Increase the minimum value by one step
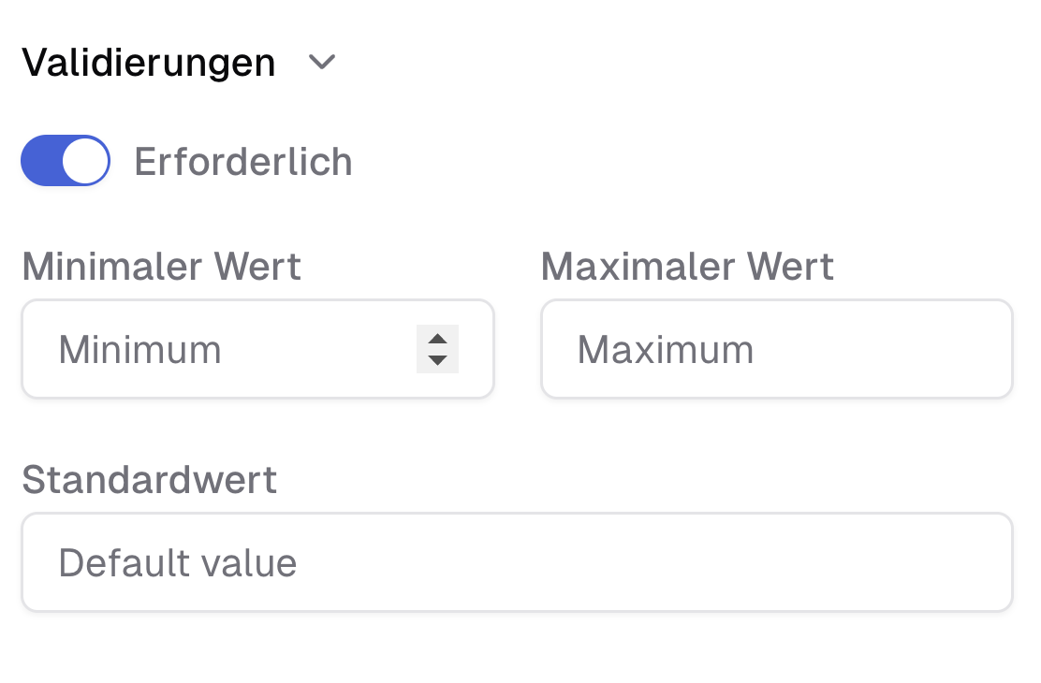 (437, 339)
